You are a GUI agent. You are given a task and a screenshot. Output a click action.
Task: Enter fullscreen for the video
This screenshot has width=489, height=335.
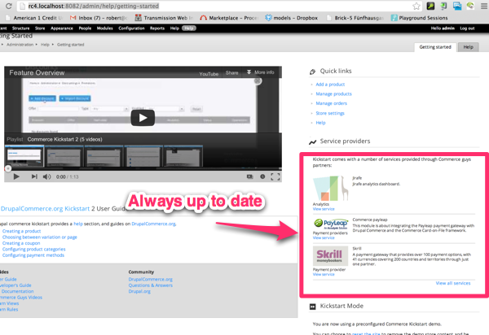[275, 176]
